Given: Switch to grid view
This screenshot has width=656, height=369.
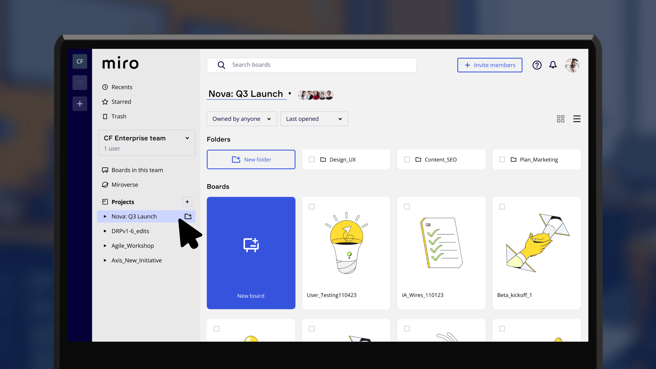Looking at the screenshot, I should (560, 119).
